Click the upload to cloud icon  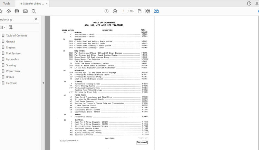(x=9, y=11)
